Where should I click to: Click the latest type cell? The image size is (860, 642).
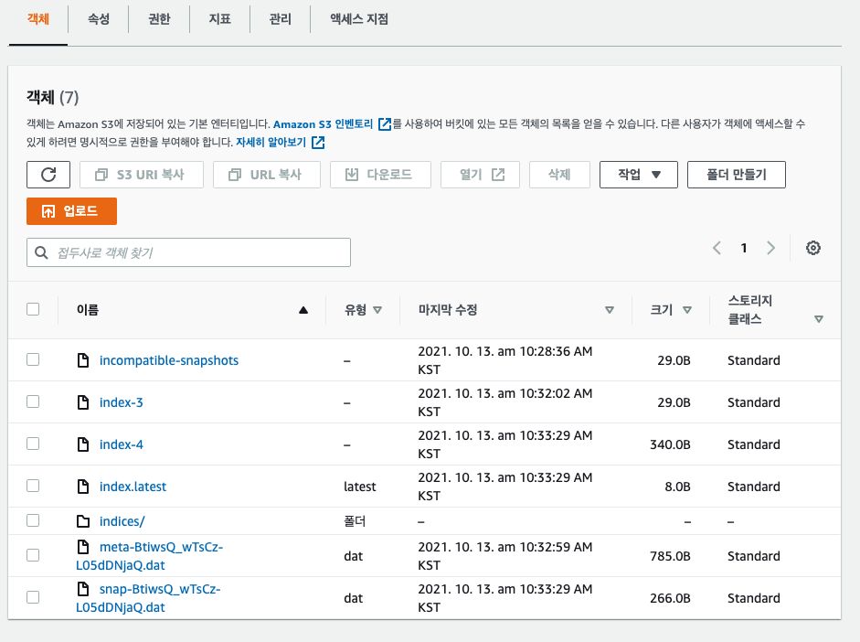click(x=360, y=487)
